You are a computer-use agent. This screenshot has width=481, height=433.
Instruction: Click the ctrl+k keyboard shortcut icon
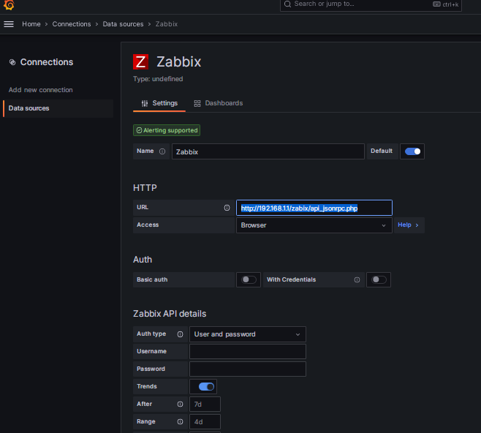(436, 4)
